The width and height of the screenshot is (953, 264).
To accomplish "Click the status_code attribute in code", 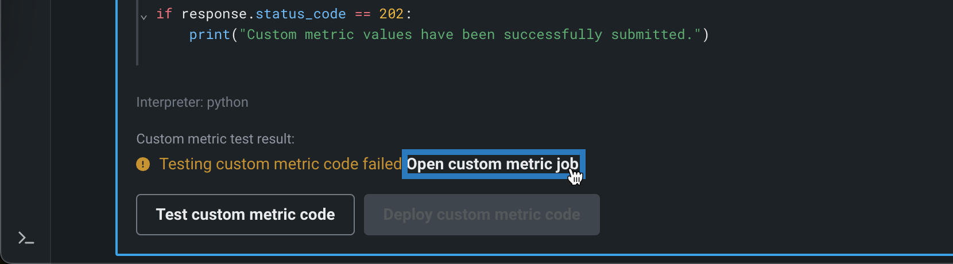I will coord(300,14).
